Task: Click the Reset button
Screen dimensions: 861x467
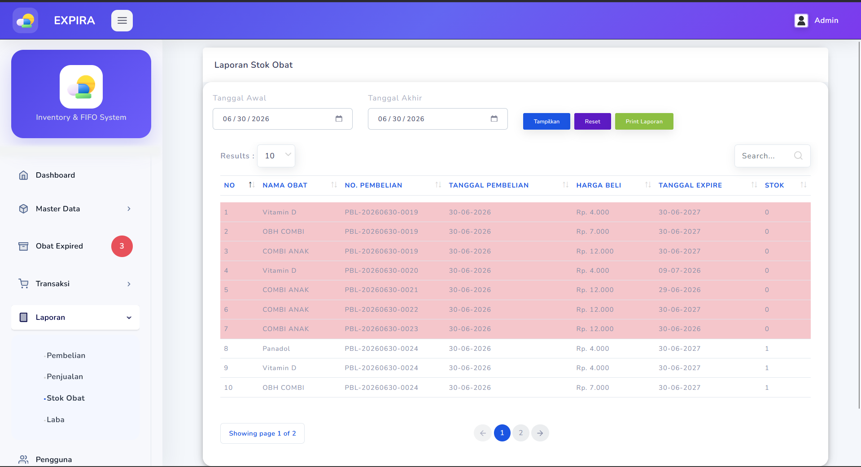Action: coord(592,121)
